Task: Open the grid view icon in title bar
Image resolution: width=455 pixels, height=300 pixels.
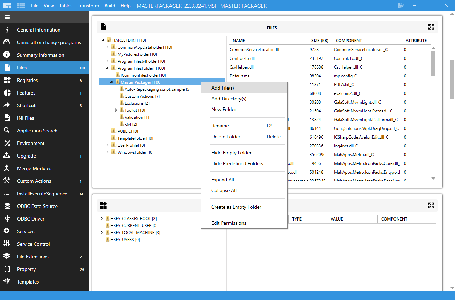Action: pos(21,6)
